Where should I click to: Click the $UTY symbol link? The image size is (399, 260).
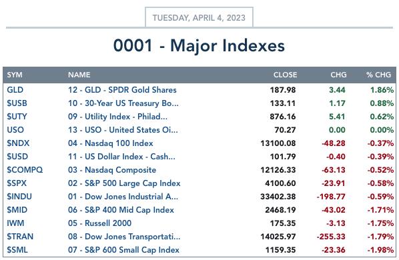coord(17,117)
